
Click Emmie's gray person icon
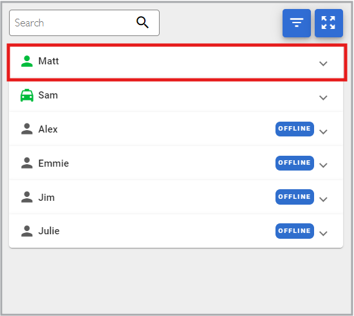click(x=27, y=163)
